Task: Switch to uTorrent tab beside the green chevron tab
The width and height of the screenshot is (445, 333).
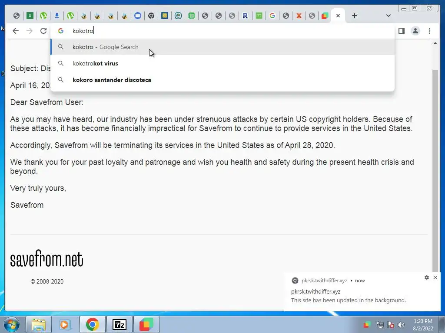Action: coord(43,16)
